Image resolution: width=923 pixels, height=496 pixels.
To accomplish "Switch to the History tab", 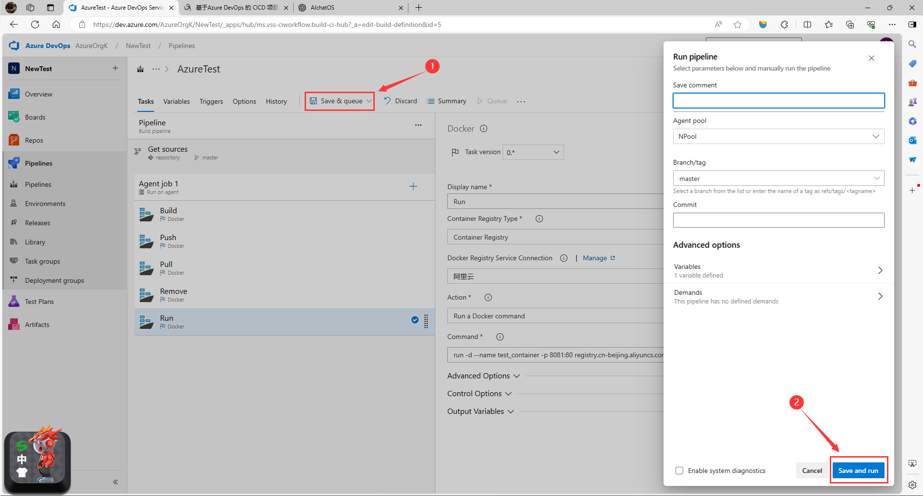I will [x=276, y=101].
